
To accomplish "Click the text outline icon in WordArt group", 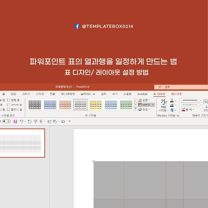I will click(x=172, y=105).
